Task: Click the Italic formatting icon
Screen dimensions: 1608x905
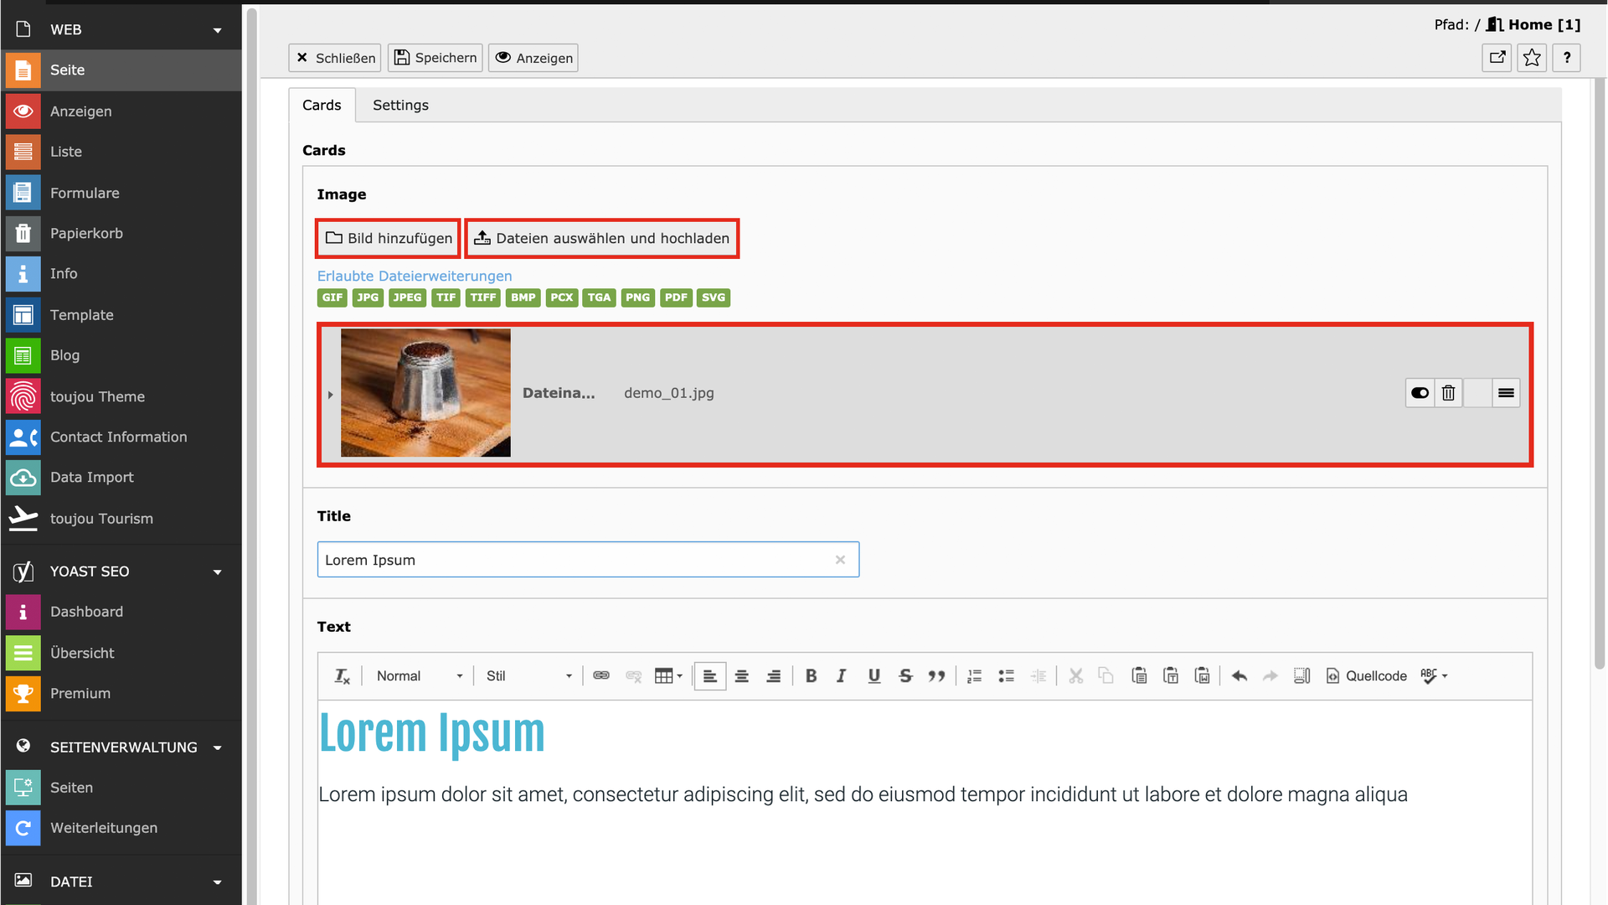Action: pyautogui.click(x=841, y=676)
